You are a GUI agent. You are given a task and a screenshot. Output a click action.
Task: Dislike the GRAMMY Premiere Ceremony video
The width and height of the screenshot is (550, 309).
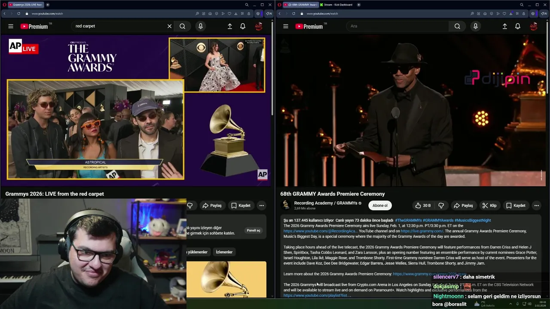(x=441, y=206)
